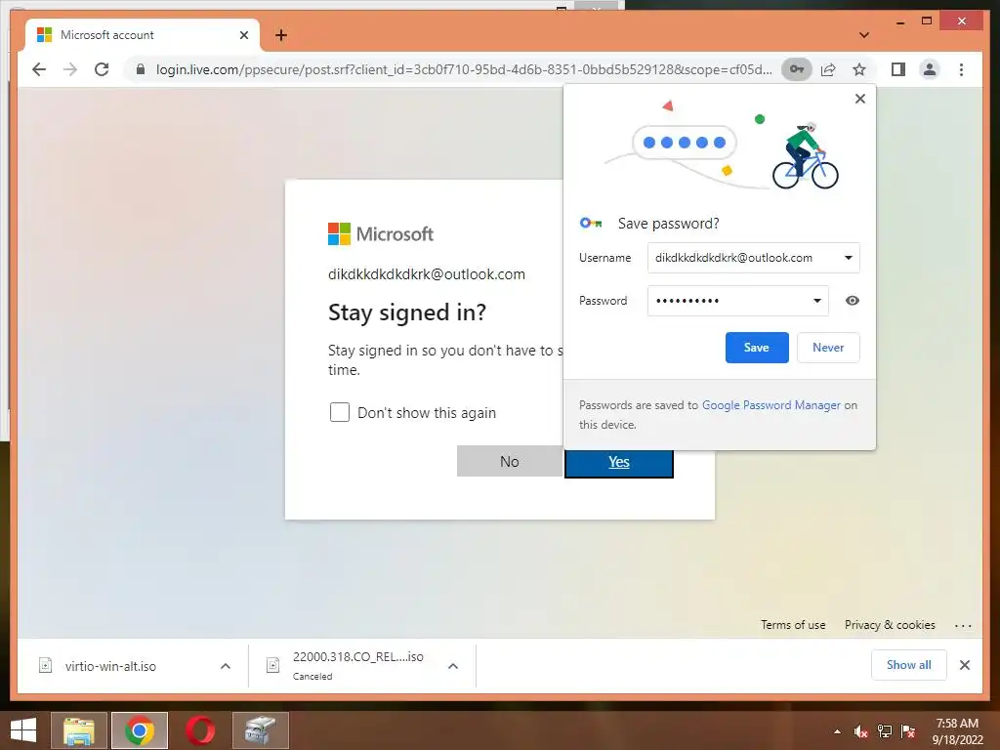This screenshot has width=1000, height=750.
Task: Open the tab search chevron
Action: click(x=864, y=35)
